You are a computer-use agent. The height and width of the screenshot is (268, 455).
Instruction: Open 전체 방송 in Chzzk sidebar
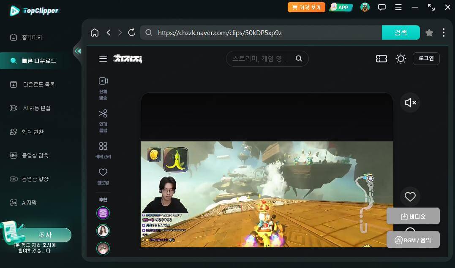pyautogui.click(x=103, y=89)
